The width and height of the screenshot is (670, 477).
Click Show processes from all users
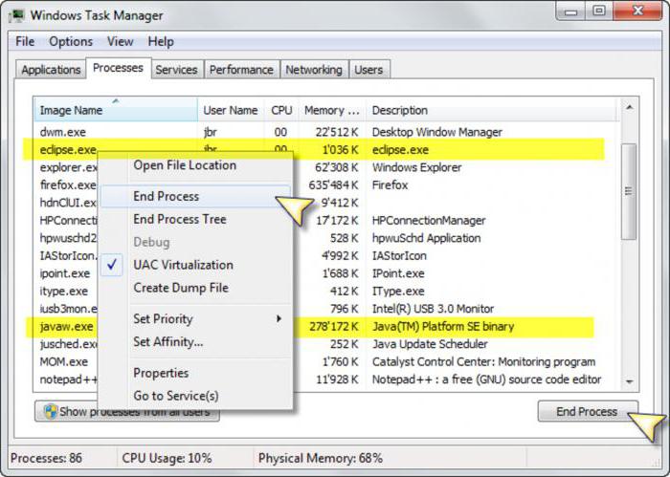(x=127, y=412)
